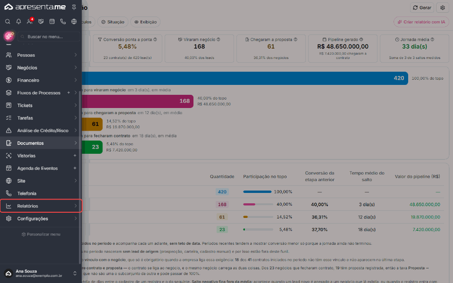453x283 pixels.
Task: Add new item with plus next to Fluxos de Processos
Action: [x=69, y=93]
